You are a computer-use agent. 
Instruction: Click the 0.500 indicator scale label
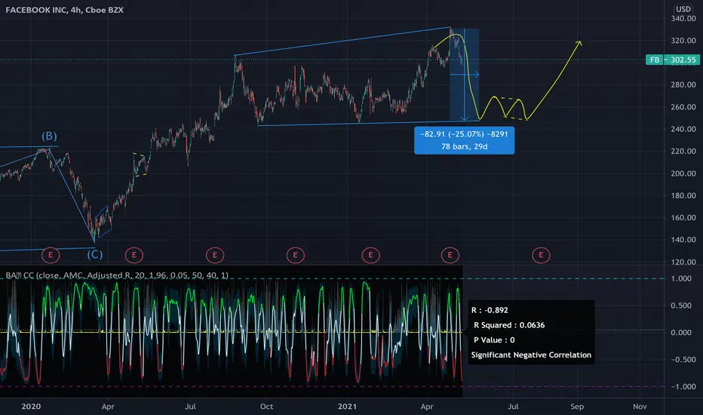click(x=681, y=306)
